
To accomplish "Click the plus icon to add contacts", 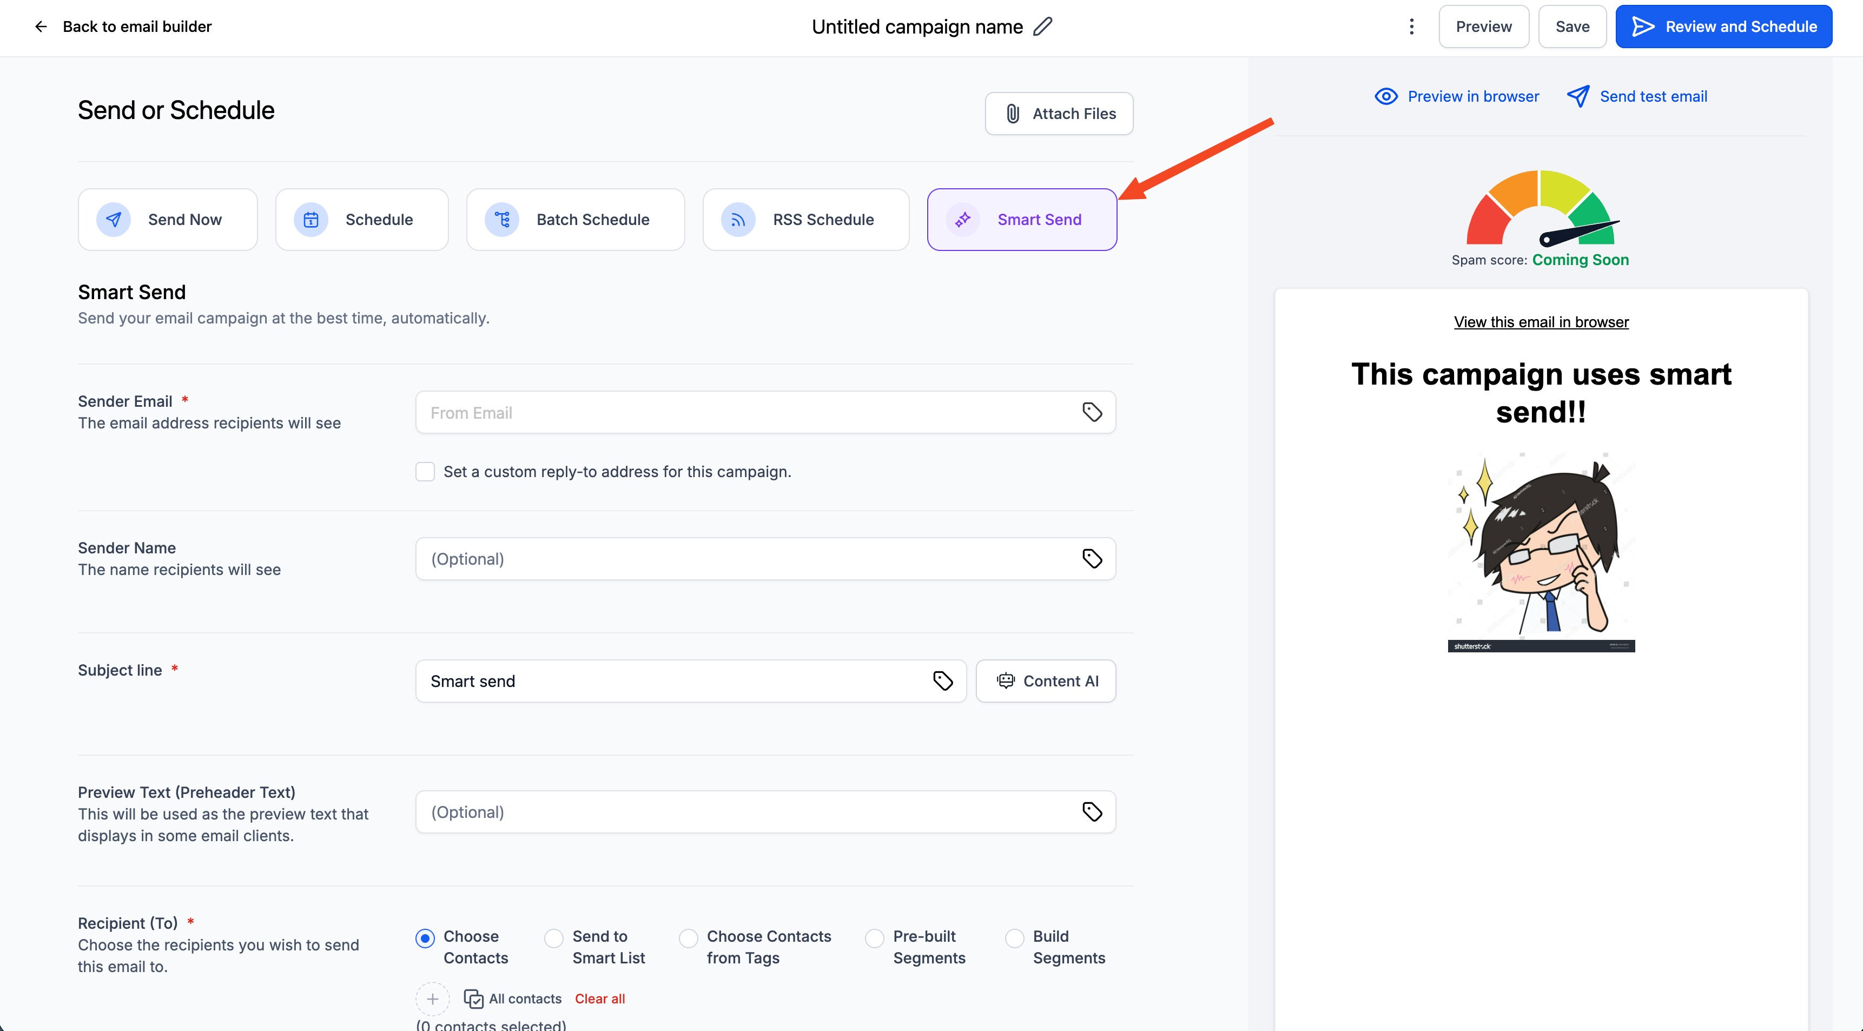I will 433,999.
